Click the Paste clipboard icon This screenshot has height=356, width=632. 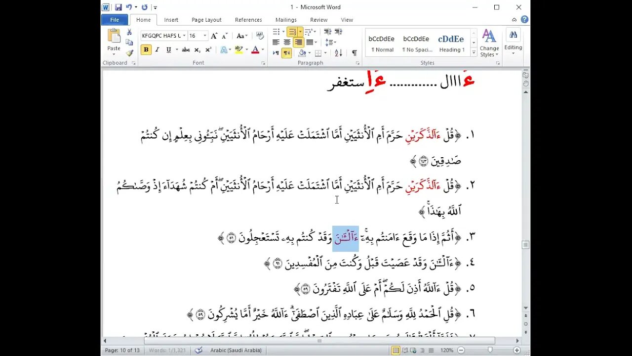(114, 37)
